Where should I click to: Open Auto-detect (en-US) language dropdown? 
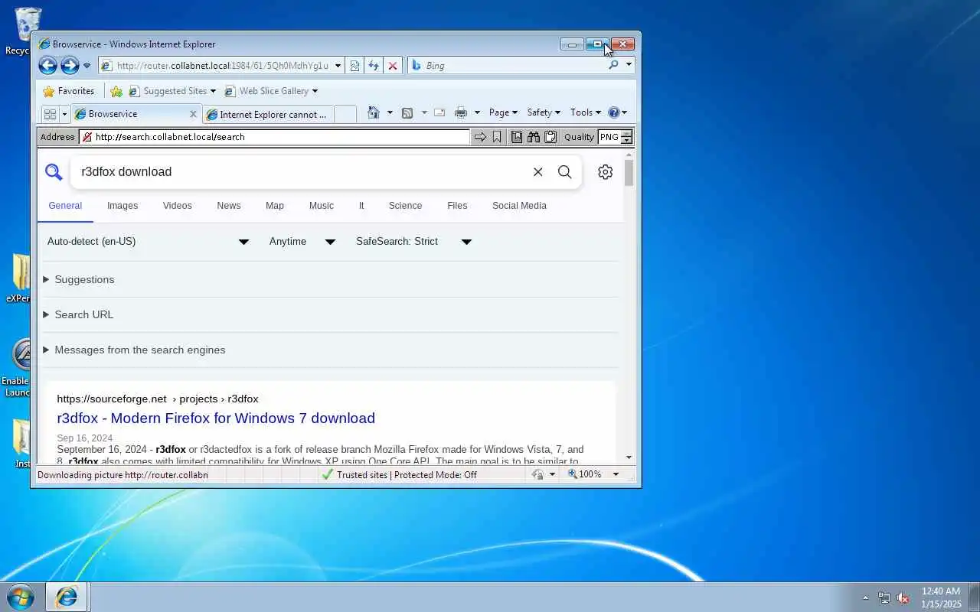click(x=149, y=242)
